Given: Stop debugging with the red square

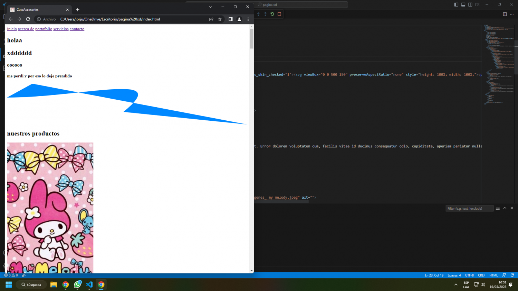Looking at the screenshot, I should point(279,14).
